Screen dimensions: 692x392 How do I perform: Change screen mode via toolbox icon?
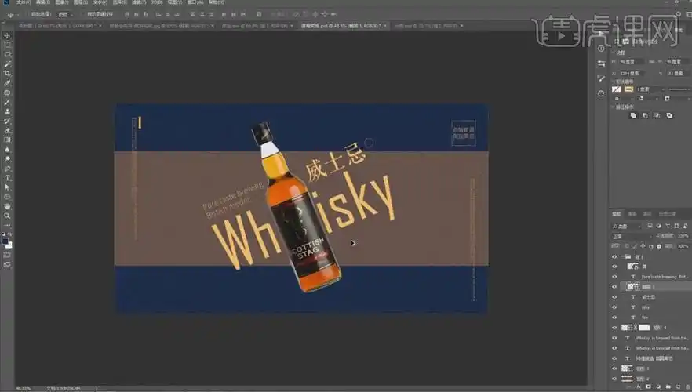click(7, 264)
